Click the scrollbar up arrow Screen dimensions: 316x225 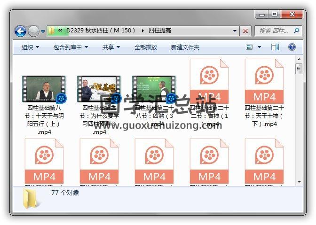[299, 59]
